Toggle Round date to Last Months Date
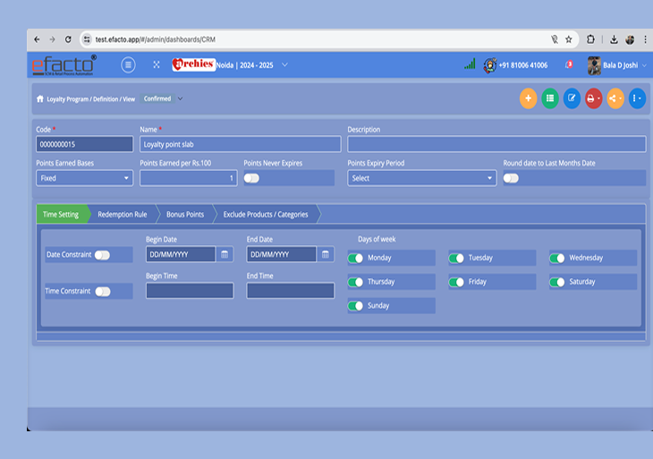This screenshot has width=653, height=459. tap(511, 178)
